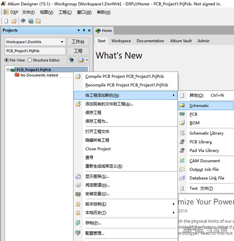
Task: Click the 工作台 button
Action: point(78,42)
